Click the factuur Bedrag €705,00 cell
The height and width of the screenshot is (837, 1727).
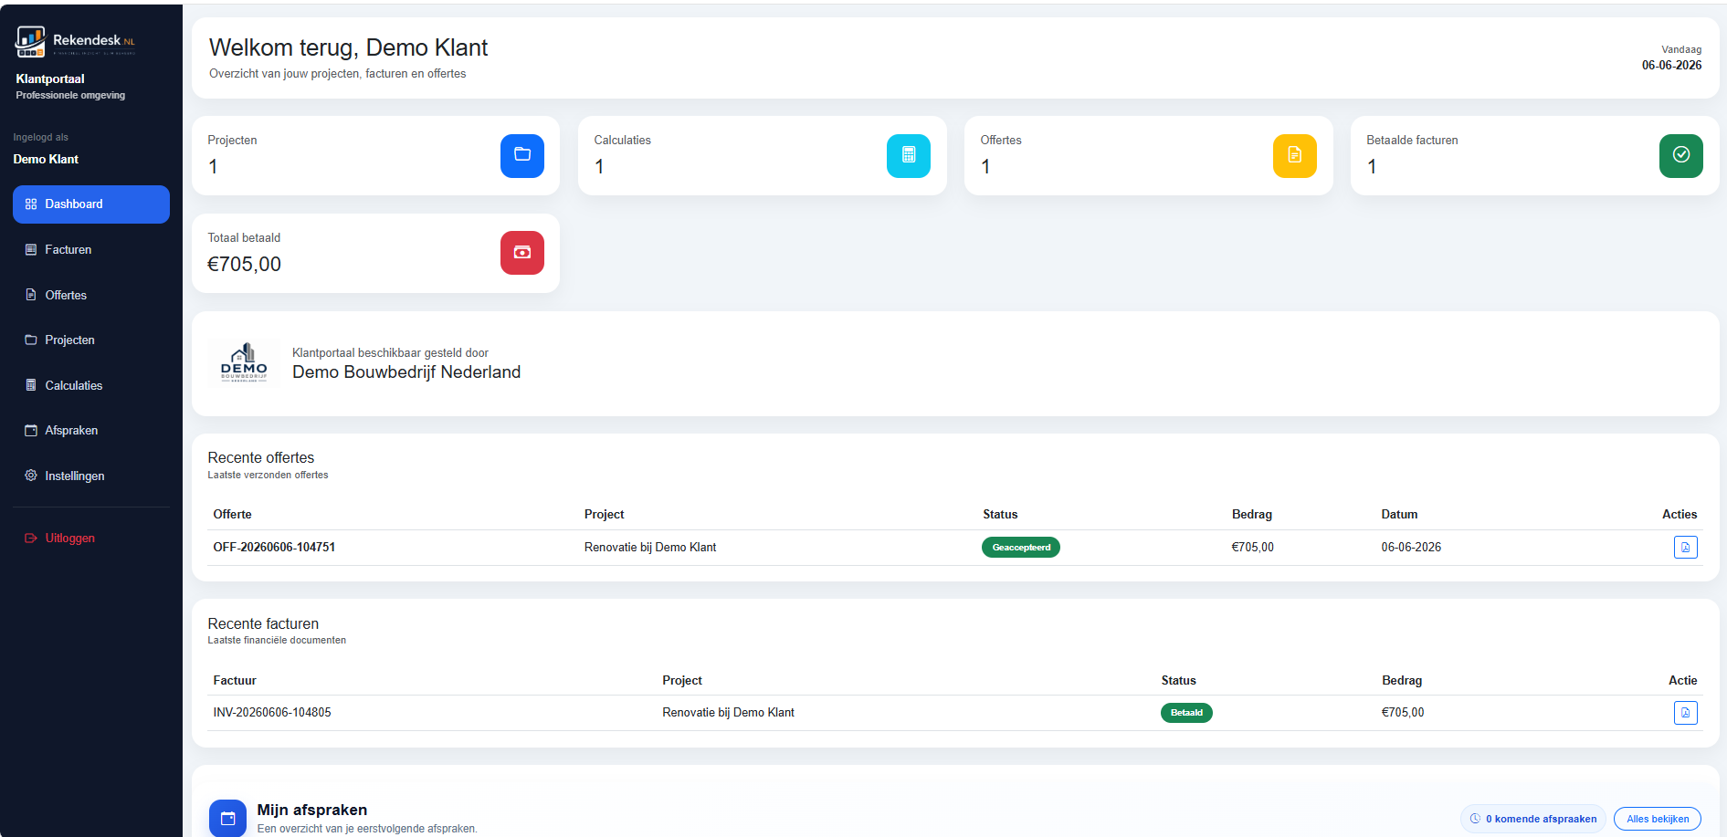[x=1403, y=713]
